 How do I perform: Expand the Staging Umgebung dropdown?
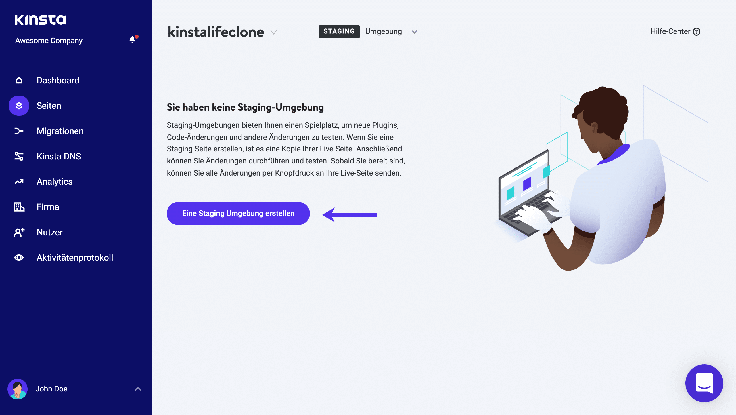(414, 31)
